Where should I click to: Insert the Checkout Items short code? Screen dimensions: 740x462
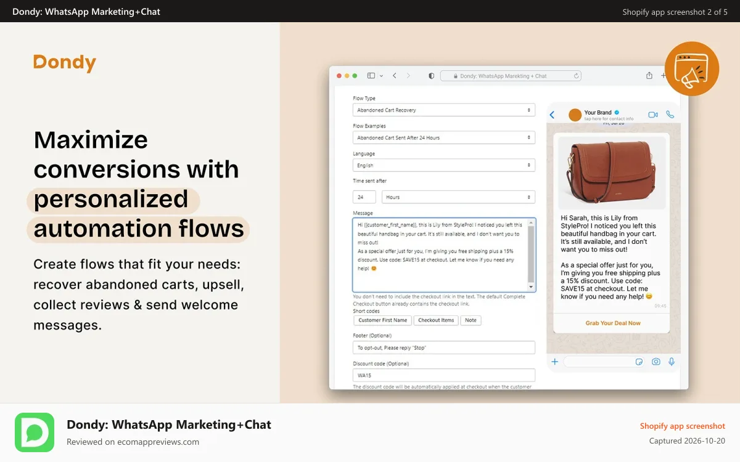pyautogui.click(x=436, y=320)
